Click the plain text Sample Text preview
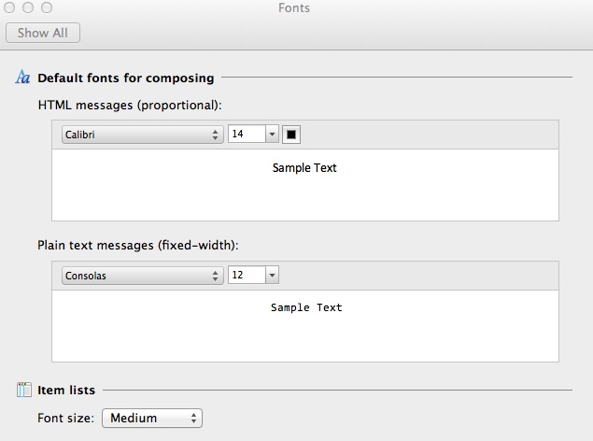Screen dimensions: 593x441 (x=306, y=307)
